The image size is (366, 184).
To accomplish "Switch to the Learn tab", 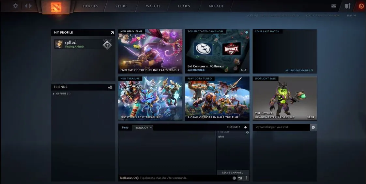I will [x=184, y=6].
